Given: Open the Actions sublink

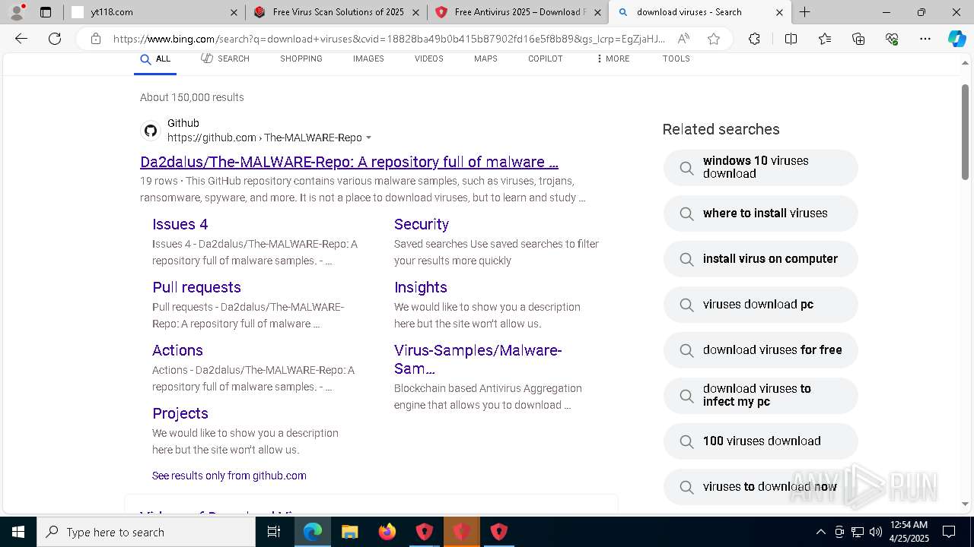Looking at the screenshot, I should pyautogui.click(x=177, y=350).
